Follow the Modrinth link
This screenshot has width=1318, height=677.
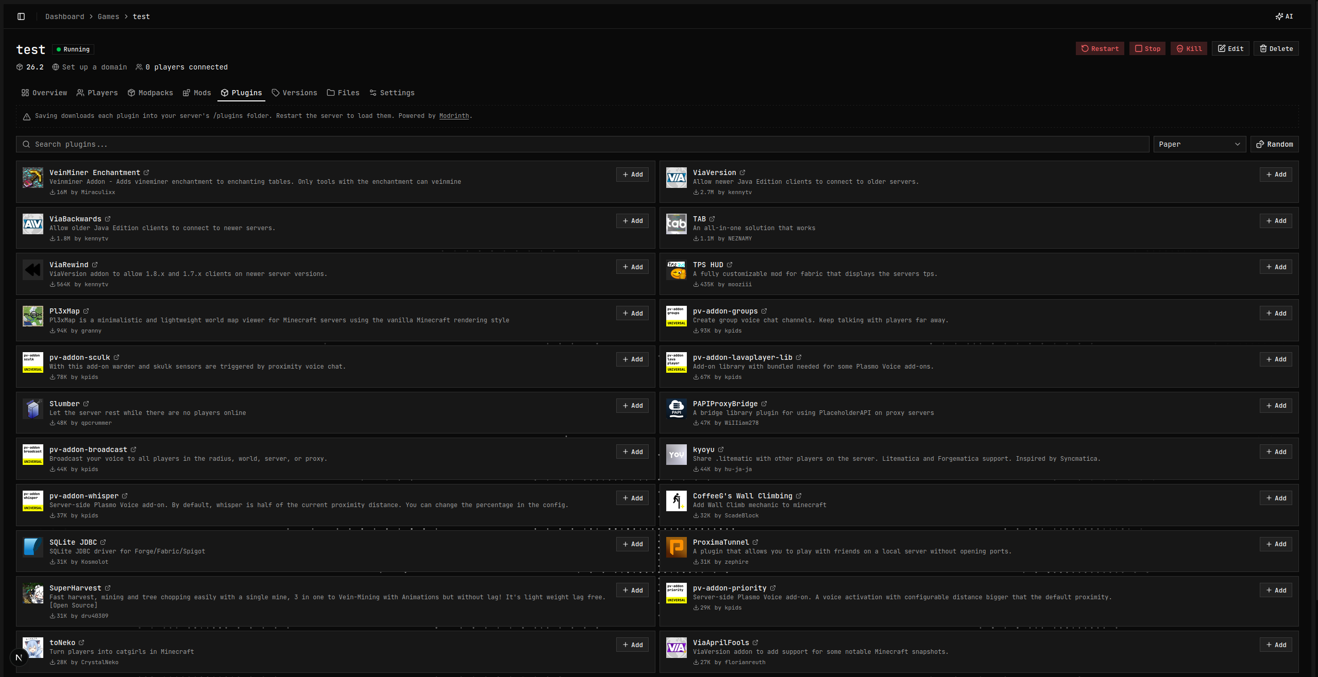[454, 116]
